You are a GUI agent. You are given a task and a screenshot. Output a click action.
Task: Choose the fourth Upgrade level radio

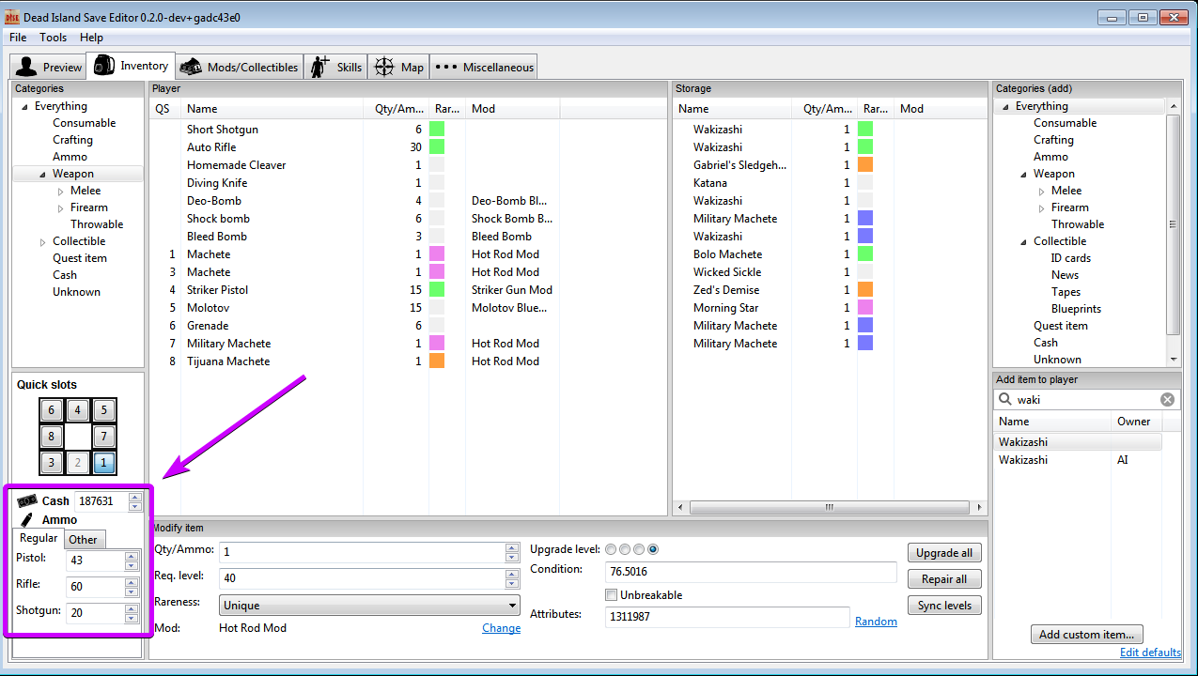click(x=653, y=549)
